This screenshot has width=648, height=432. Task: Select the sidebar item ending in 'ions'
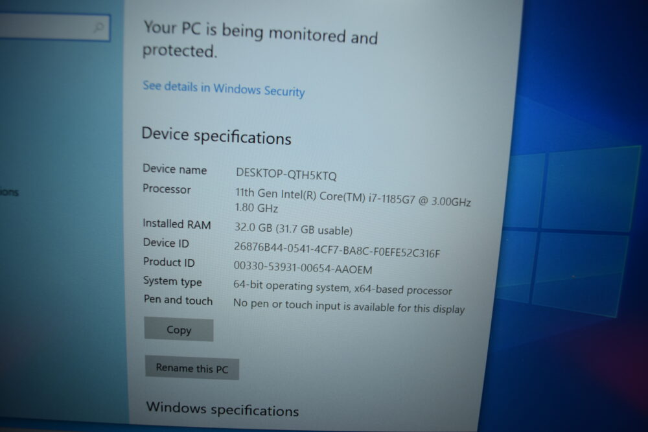[9, 192]
